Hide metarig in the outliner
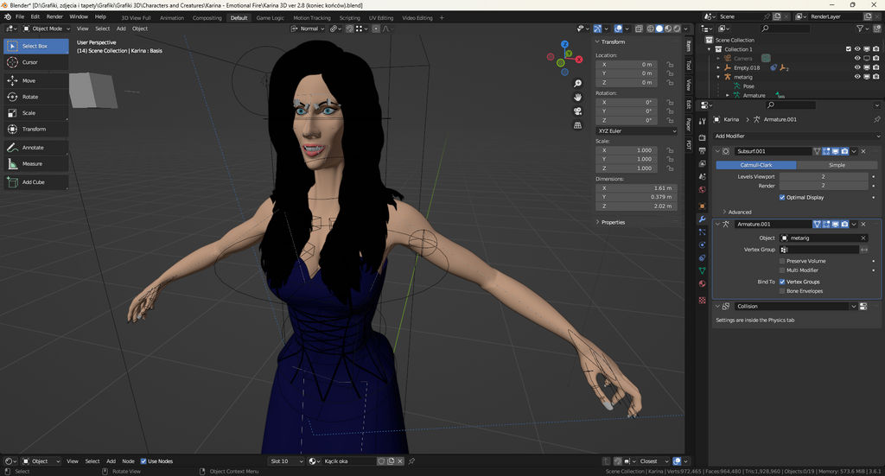The image size is (885, 476). [x=858, y=77]
